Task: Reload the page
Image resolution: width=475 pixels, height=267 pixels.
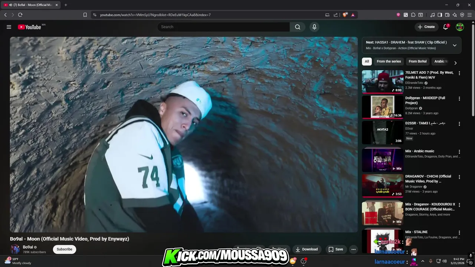Action: click(x=20, y=15)
